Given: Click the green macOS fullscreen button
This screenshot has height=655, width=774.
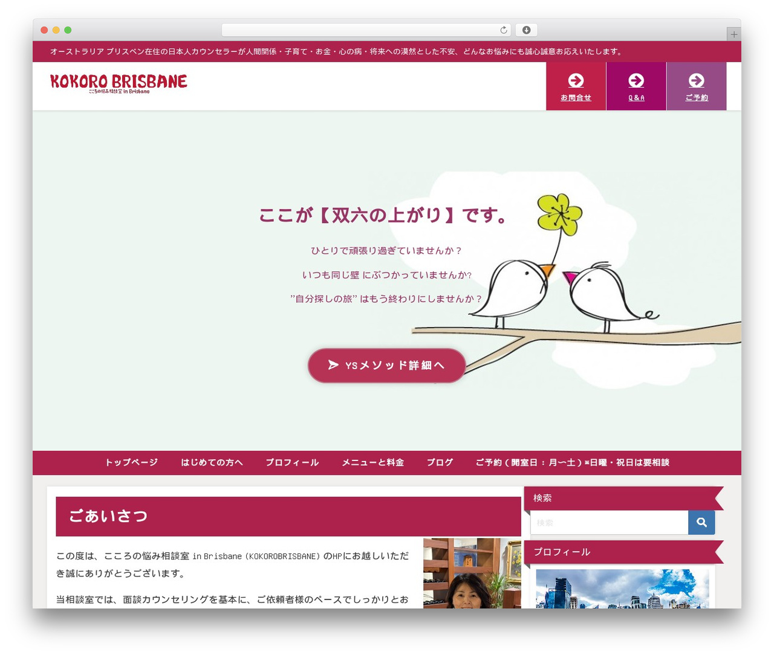Looking at the screenshot, I should (x=68, y=30).
